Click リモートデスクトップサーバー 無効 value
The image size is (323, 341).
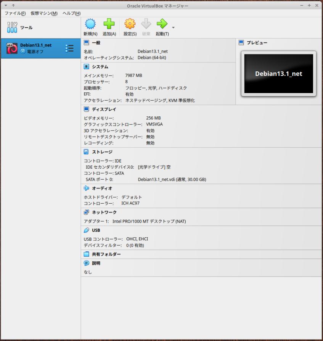pyautogui.click(x=150, y=137)
